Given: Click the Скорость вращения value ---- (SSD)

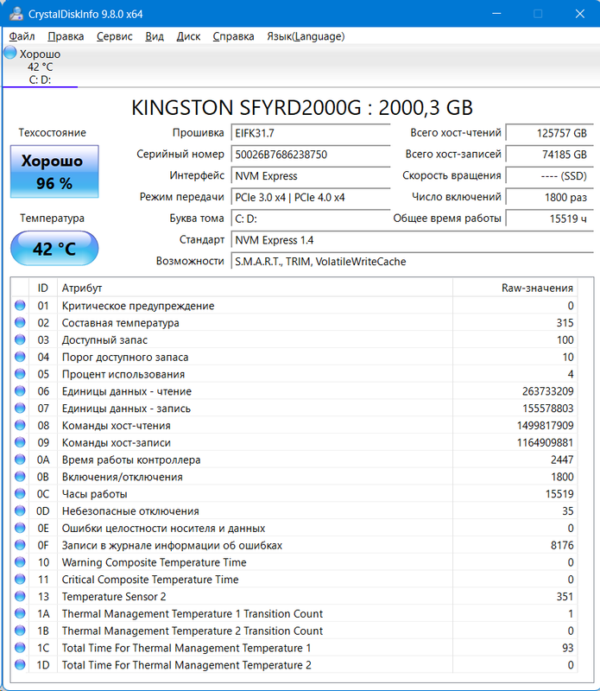Looking at the screenshot, I should click(x=549, y=176).
